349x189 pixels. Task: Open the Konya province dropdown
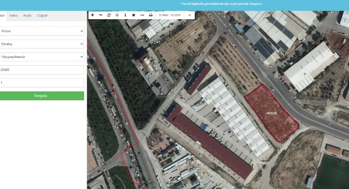tap(42, 31)
